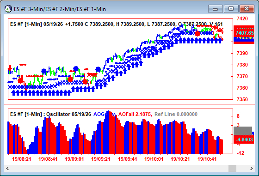The height and width of the screenshot is (176, 259).
Task: Click the AOFail 2.1875 legend text
Action: 135,114
